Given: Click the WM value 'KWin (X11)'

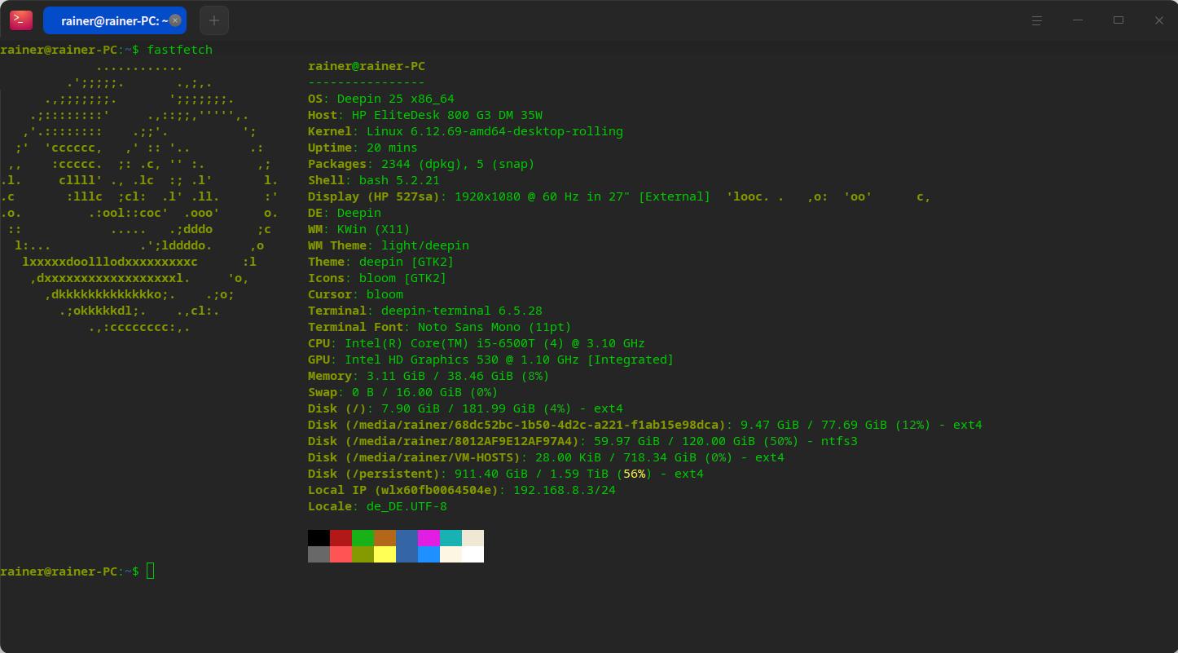Looking at the screenshot, I should pos(374,229).
